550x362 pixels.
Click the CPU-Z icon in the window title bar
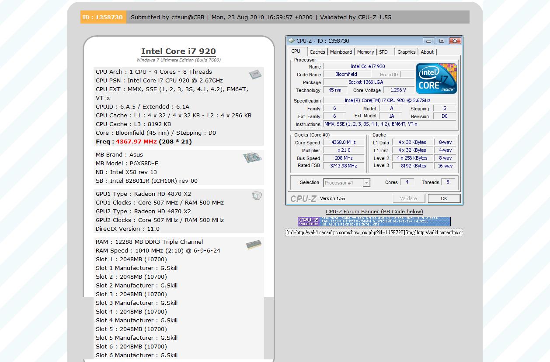(x=291, y=41)
